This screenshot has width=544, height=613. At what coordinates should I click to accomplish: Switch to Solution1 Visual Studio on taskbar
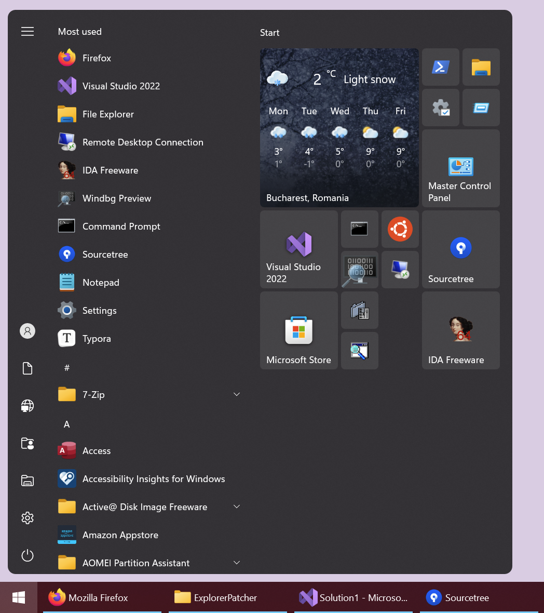(x=353, y=597)
